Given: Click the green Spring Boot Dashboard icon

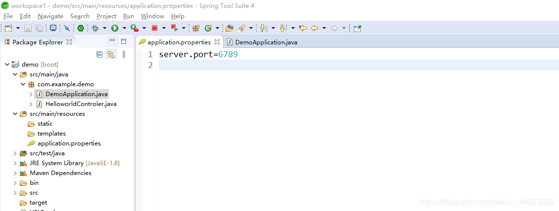Looking at the screenshot, I should point(81,28).
